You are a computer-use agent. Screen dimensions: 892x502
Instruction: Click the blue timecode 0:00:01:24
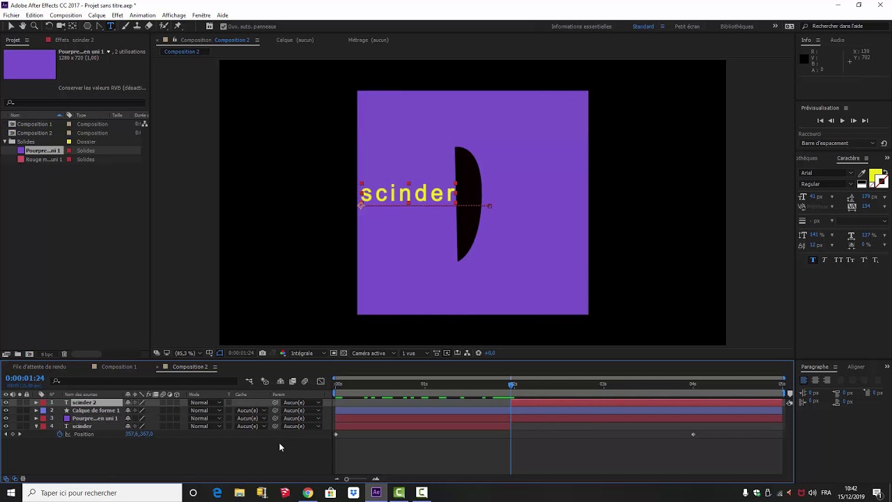coord(25,378)
